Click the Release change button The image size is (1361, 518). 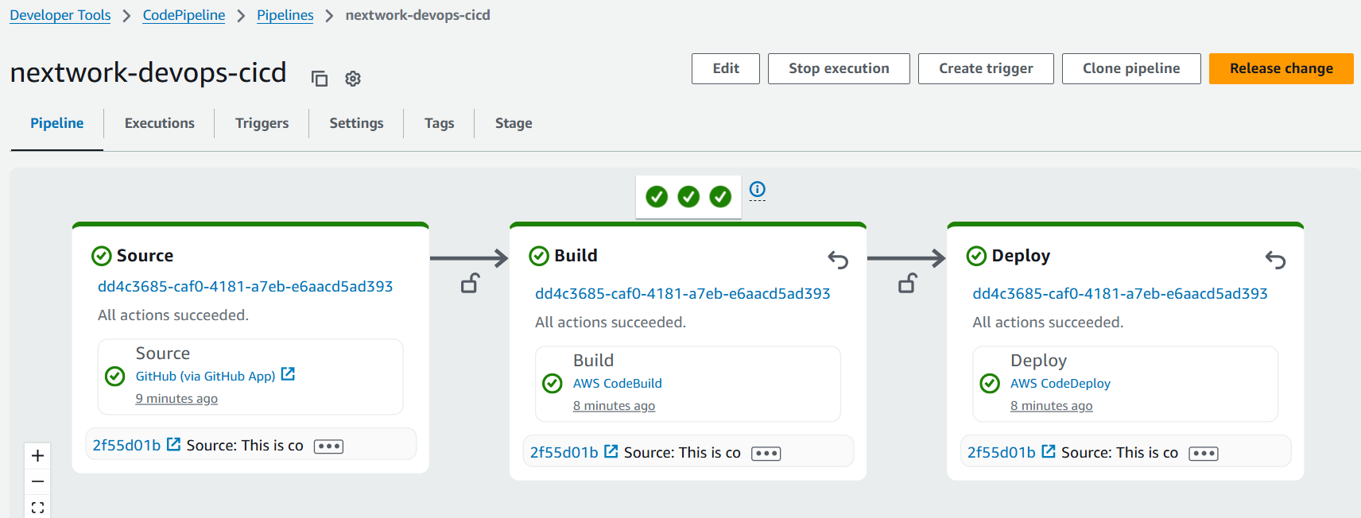pyautogui.click(x=1281, y=68)
